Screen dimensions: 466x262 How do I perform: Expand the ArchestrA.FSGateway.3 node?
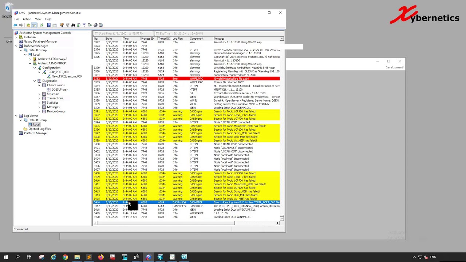(30, 59)
